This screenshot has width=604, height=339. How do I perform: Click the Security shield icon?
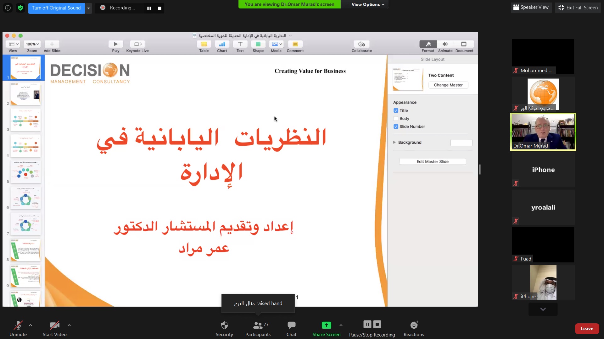click(x=224, y=325)
